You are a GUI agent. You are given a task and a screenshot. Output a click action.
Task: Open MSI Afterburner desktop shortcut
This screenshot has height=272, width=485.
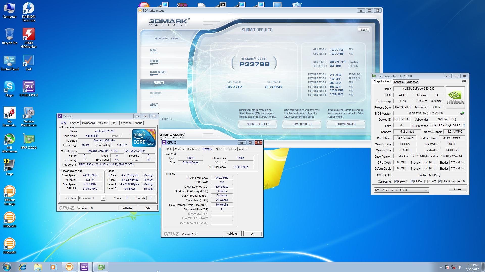point(9,139)
